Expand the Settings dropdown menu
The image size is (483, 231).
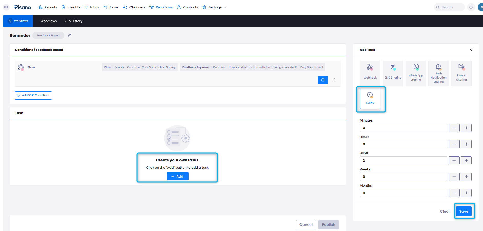click(x=215, y=7)
